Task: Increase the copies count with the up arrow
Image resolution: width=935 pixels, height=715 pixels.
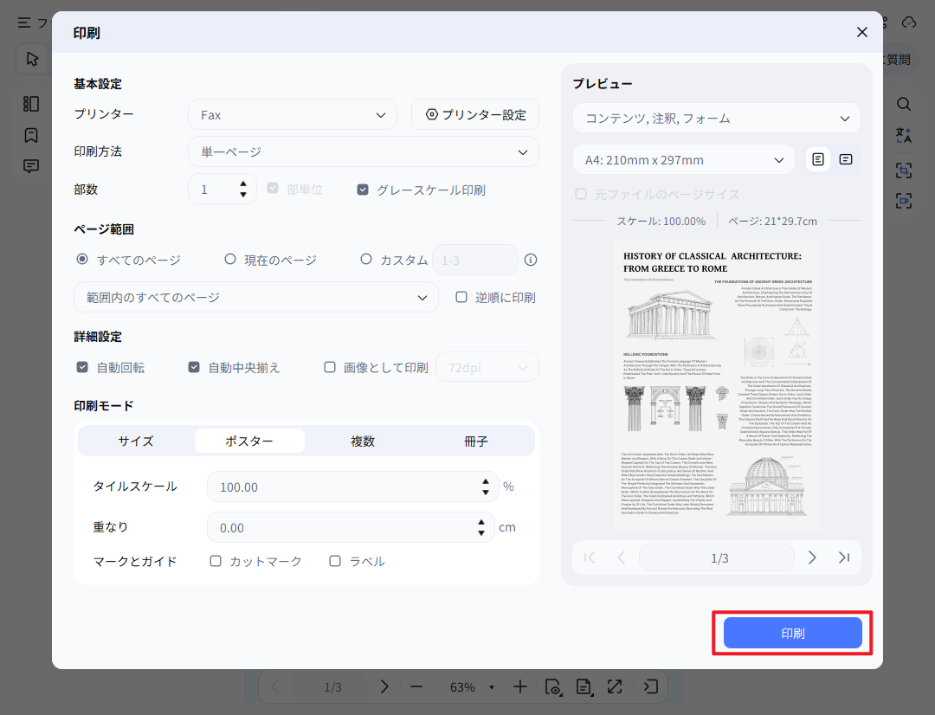Action: (x=243, y=184)
